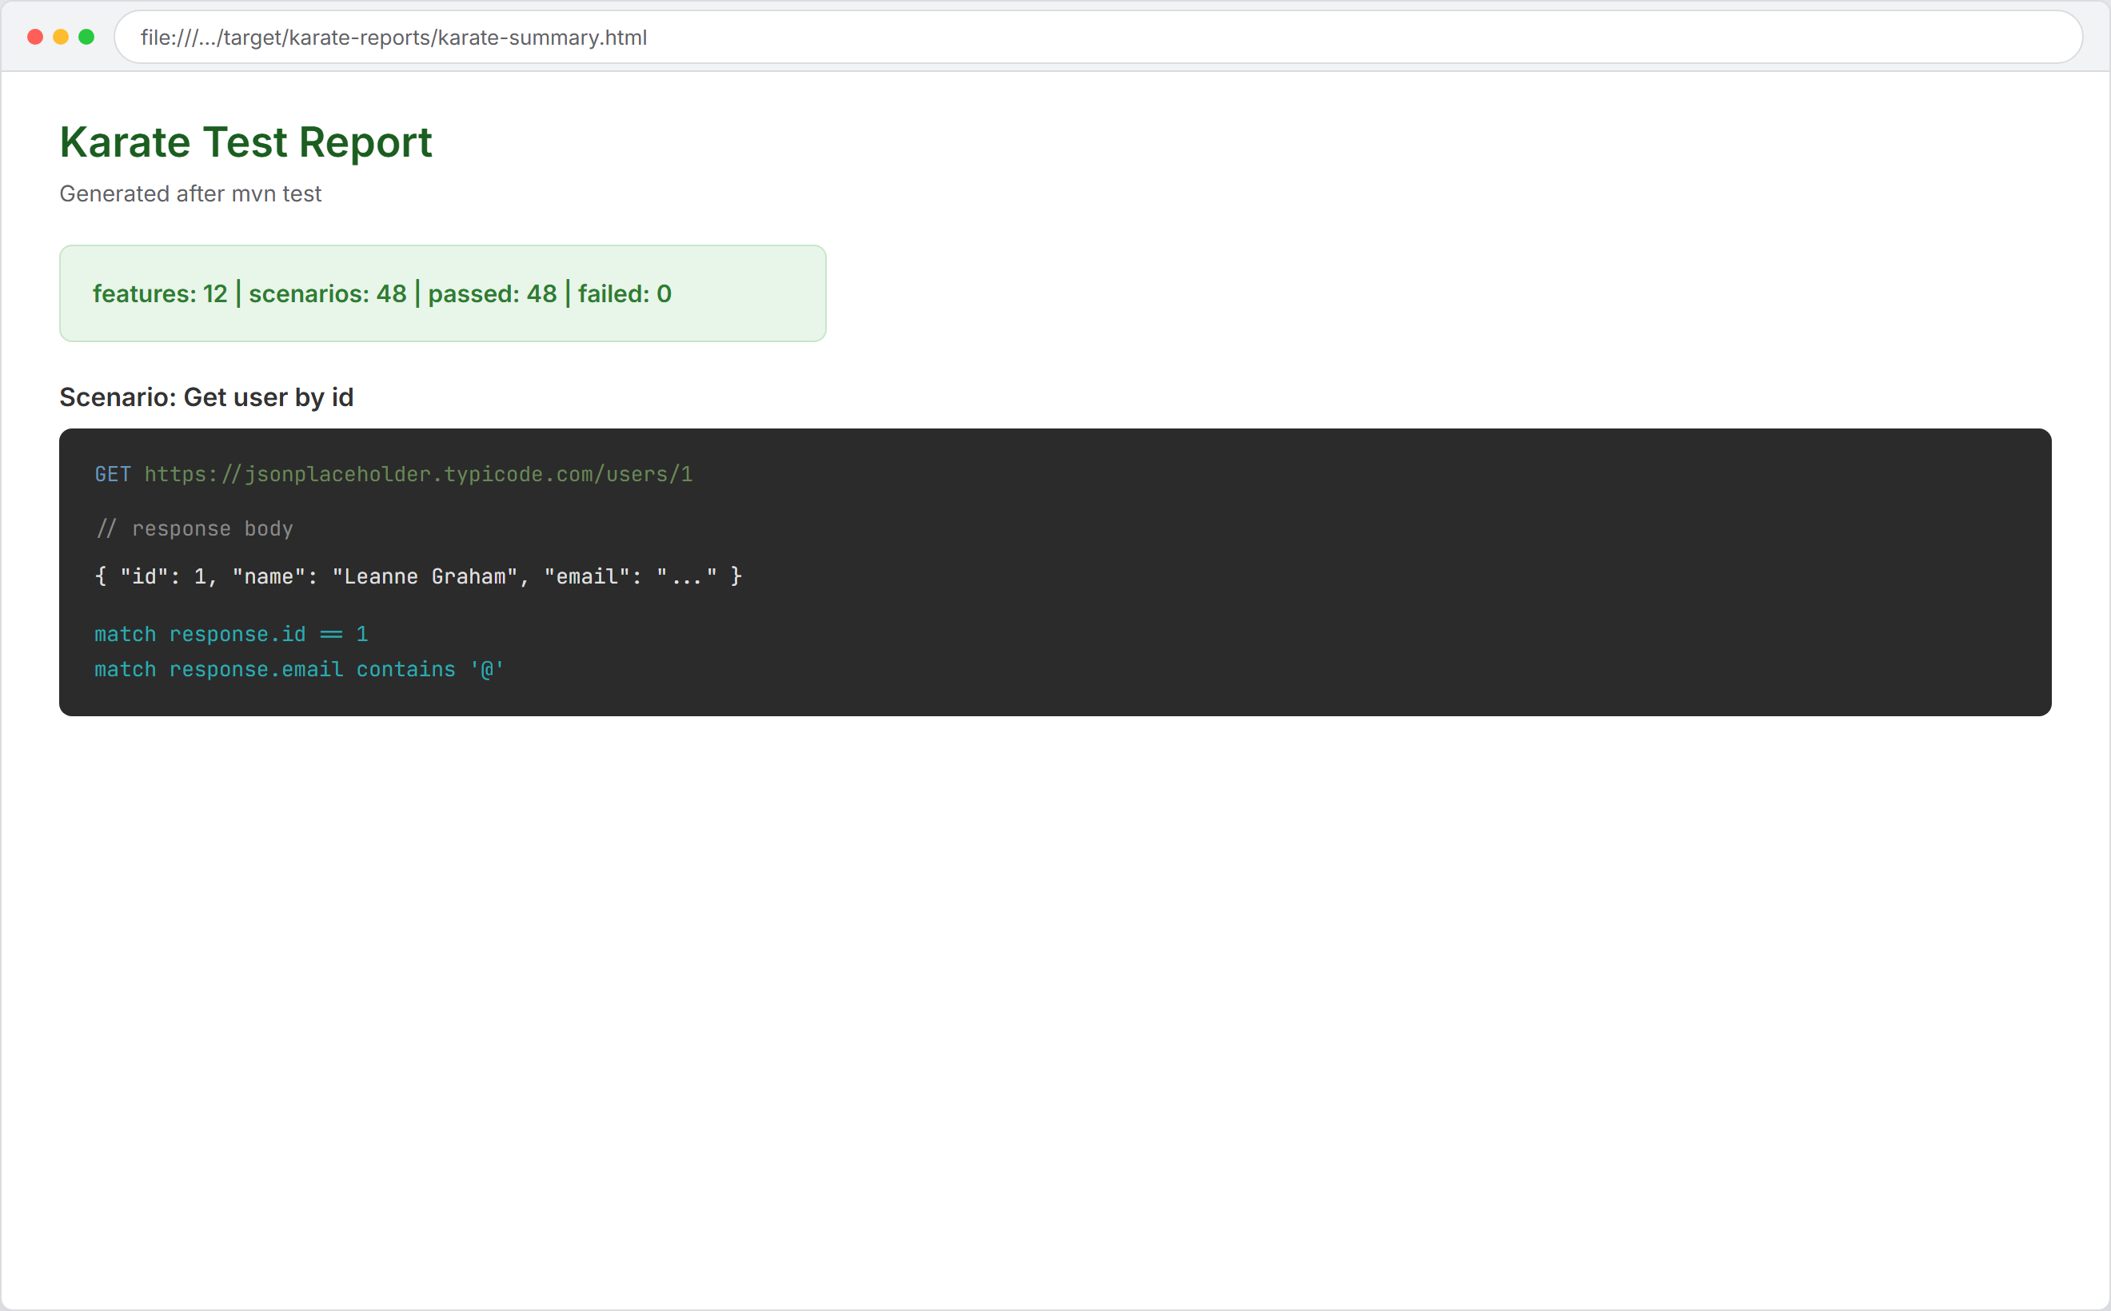Viewport: 2111px width, 1311px height.
Task: Click the yellow minimize window button
Action: pyautogui.click(x=61, y=38)
